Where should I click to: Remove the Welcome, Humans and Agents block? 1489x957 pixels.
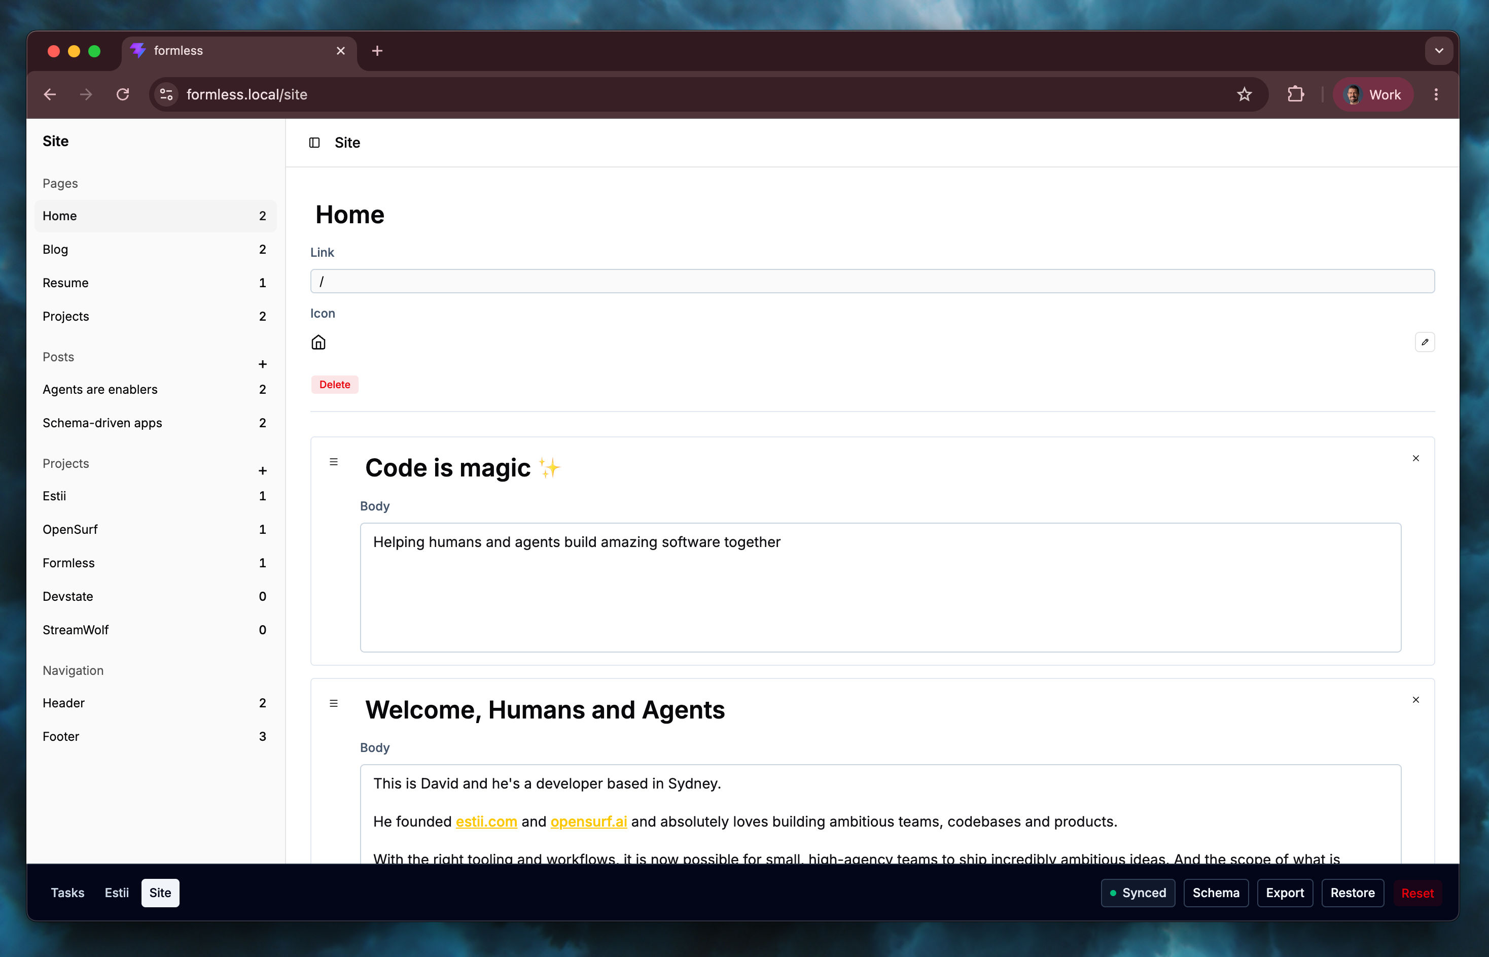point(1416,700)
